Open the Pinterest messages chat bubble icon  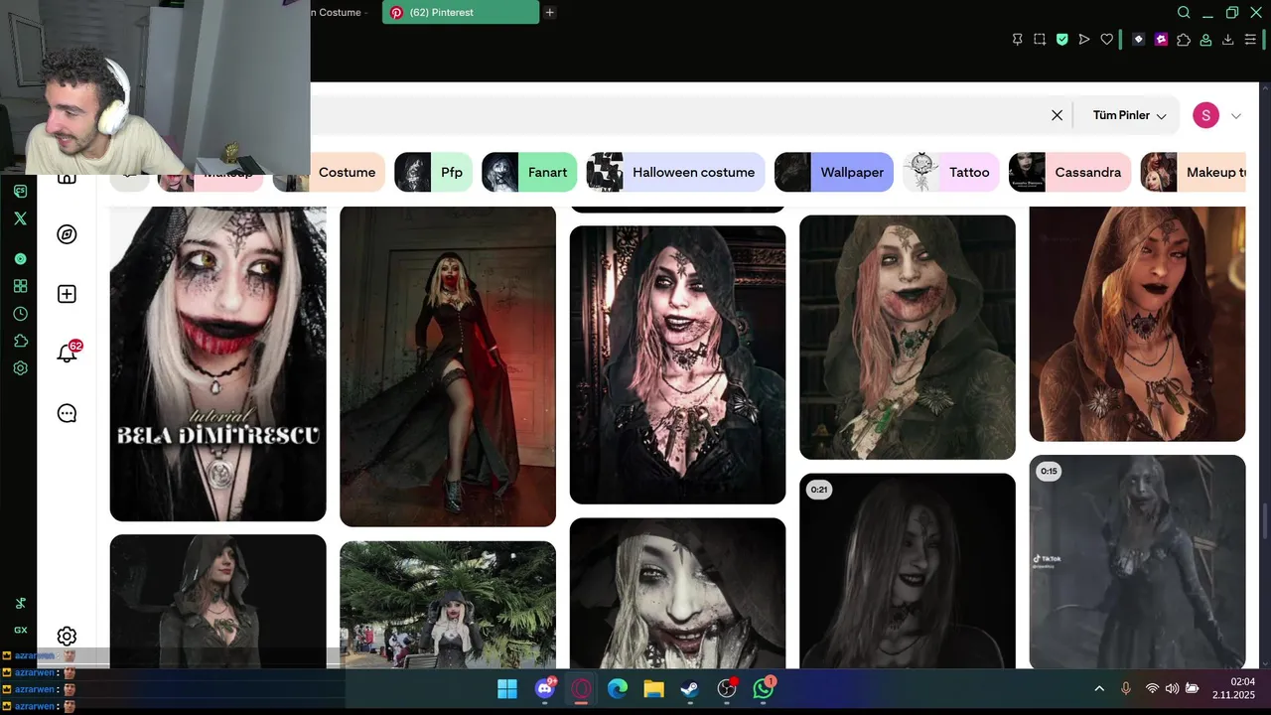[x=67, y=413]
